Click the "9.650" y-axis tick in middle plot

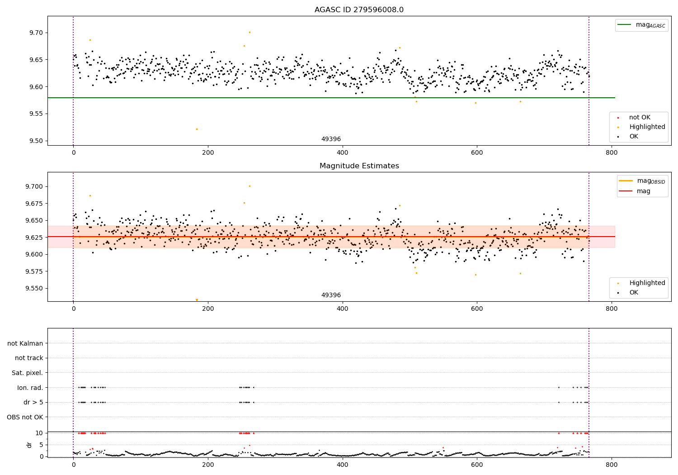35,221
